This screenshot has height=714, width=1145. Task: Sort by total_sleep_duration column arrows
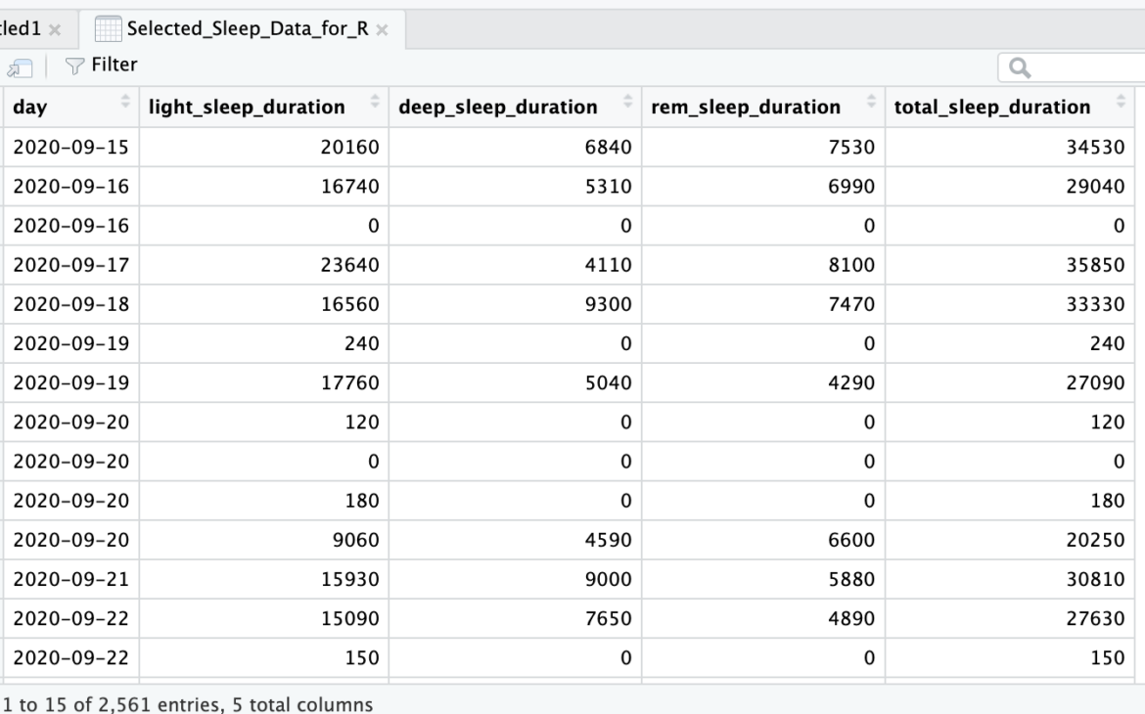click(x=1121, y=102)
